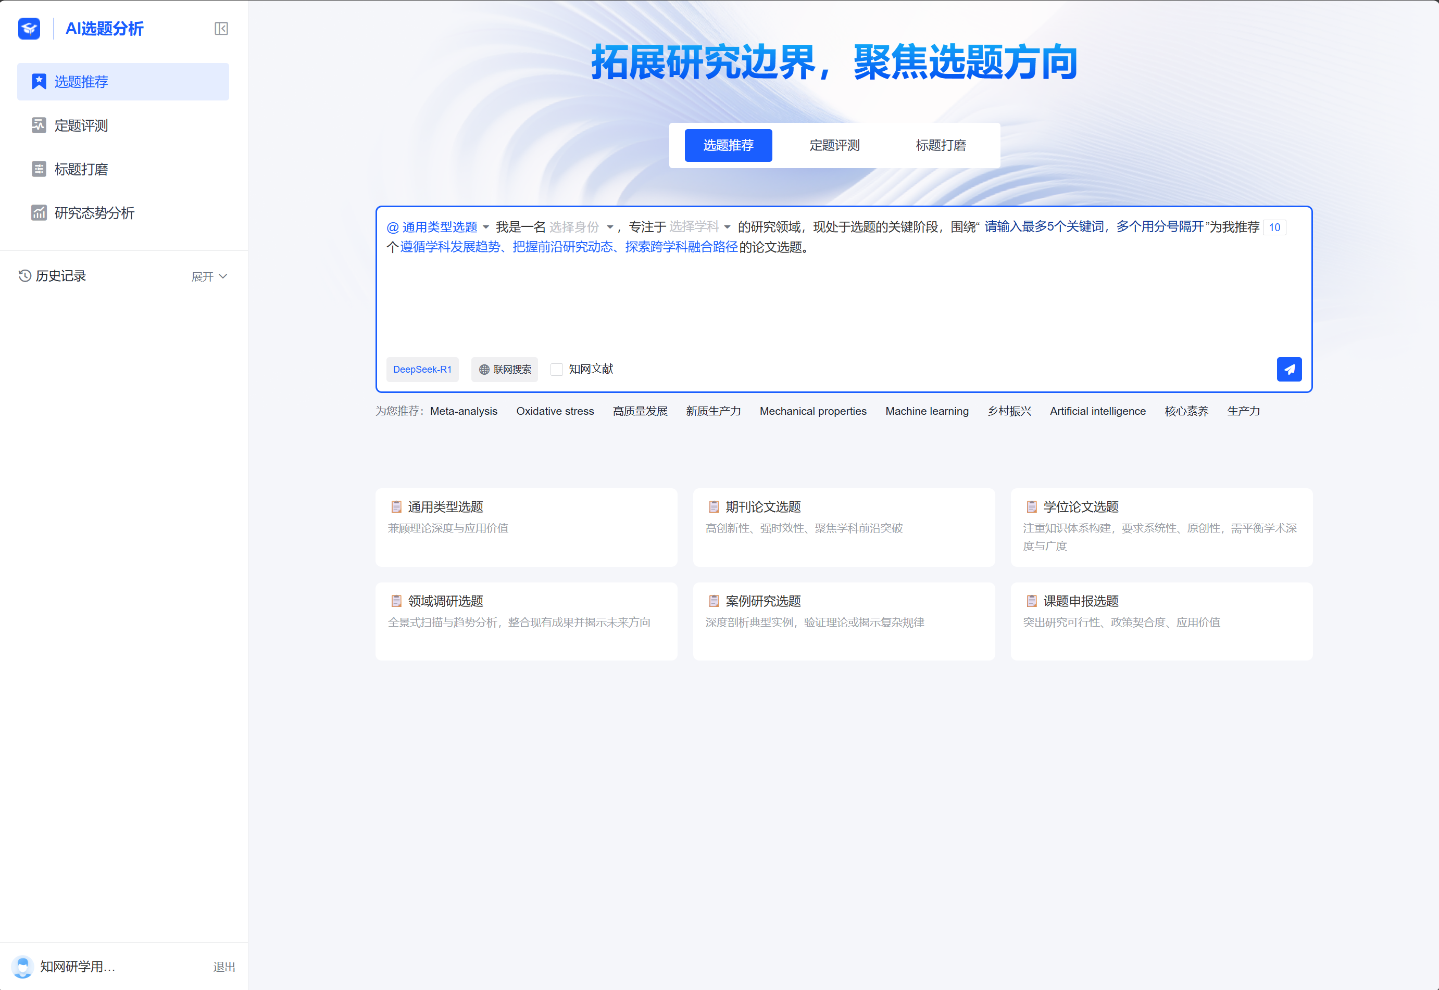Image resolution: width=1439 pixels, height=990 pixels.
Task: Expand 历史记录 with 展开
Action: tap(209, 276)
